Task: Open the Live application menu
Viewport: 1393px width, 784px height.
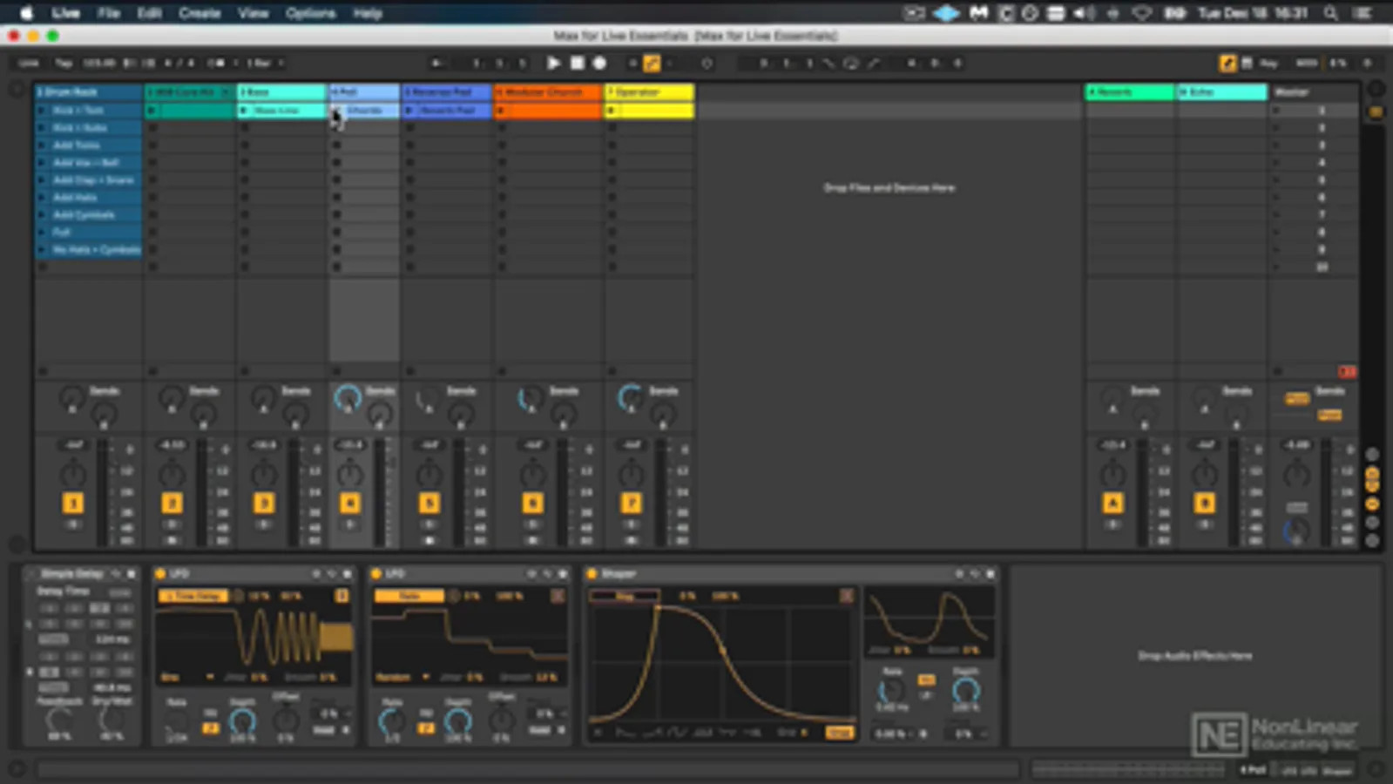Action: [x=65, y=13]
